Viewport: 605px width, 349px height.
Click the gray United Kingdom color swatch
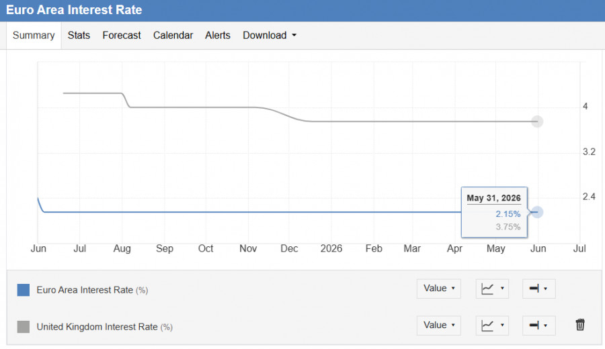tap(23, 327)
